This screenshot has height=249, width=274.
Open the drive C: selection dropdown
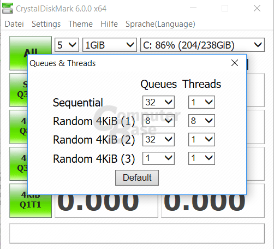202,45
